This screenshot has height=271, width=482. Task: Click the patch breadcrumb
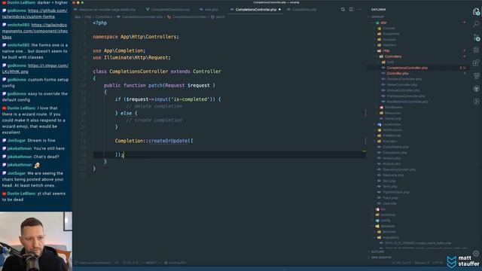(x=218, y=17)
